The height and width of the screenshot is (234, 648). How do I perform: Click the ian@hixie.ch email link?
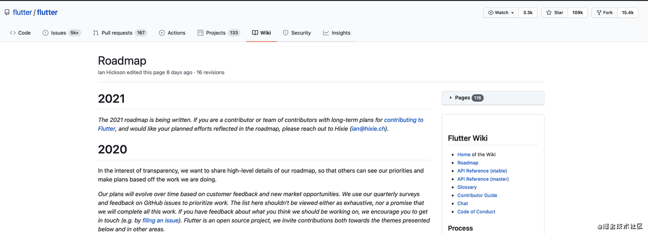tap(368, 129)
